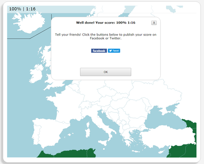Click the green Georgia region by Black Sea
This screenshot has width=204, height=164.
190,124
